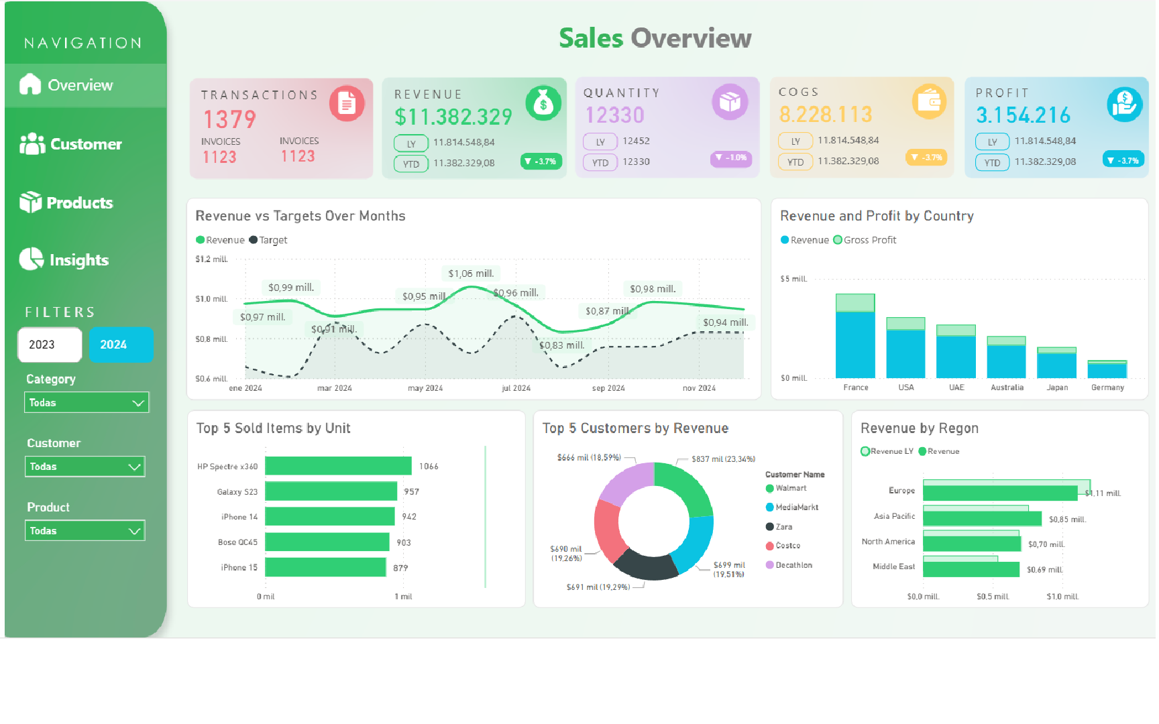Select the 2023 year filter
Viewport: 1159px width, 724px height.
(x=49, y=345)
